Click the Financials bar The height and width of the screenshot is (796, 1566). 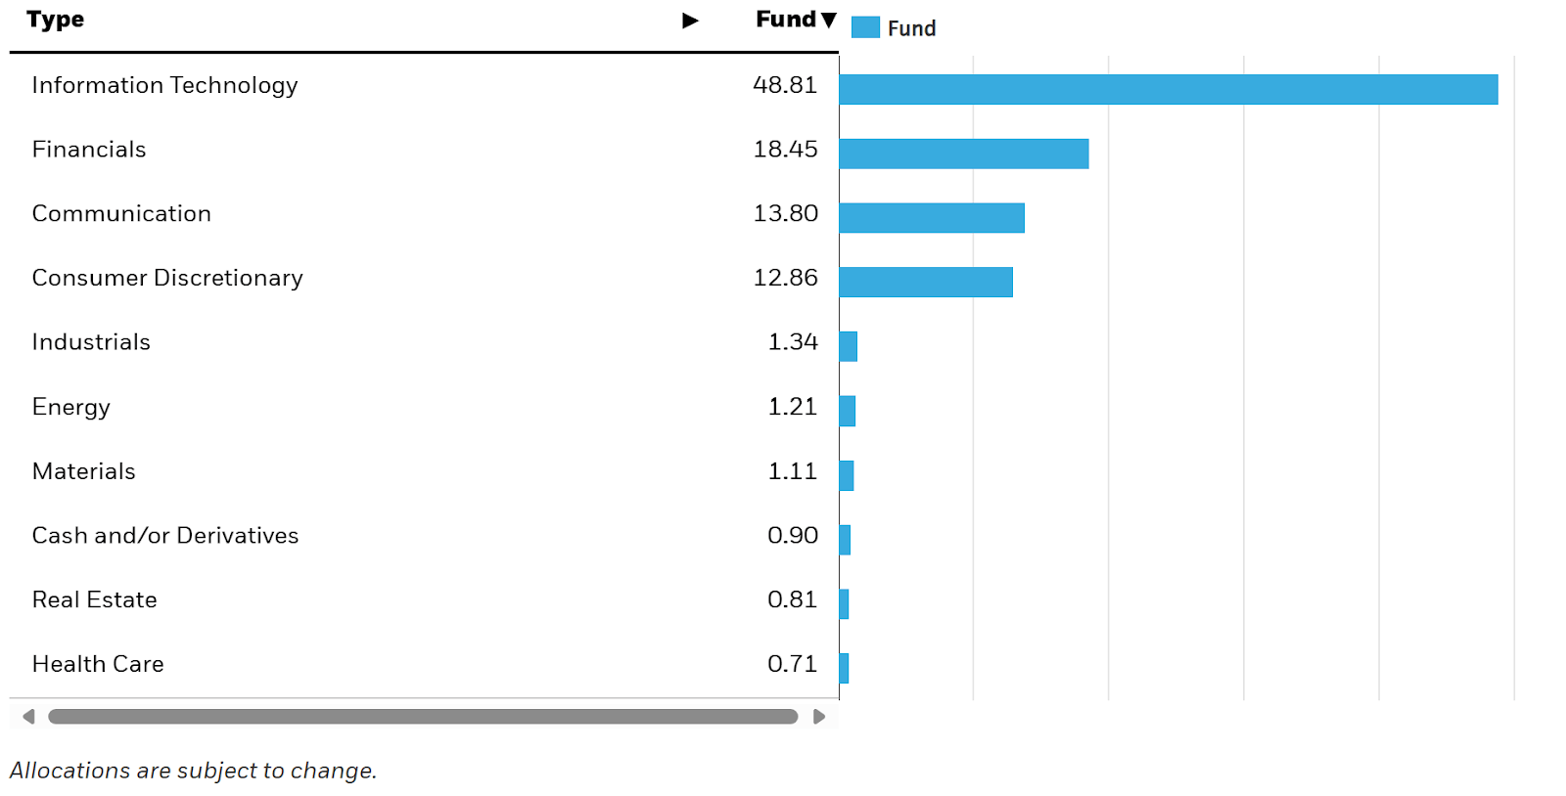pyautogui.click(x=964, y=152)
